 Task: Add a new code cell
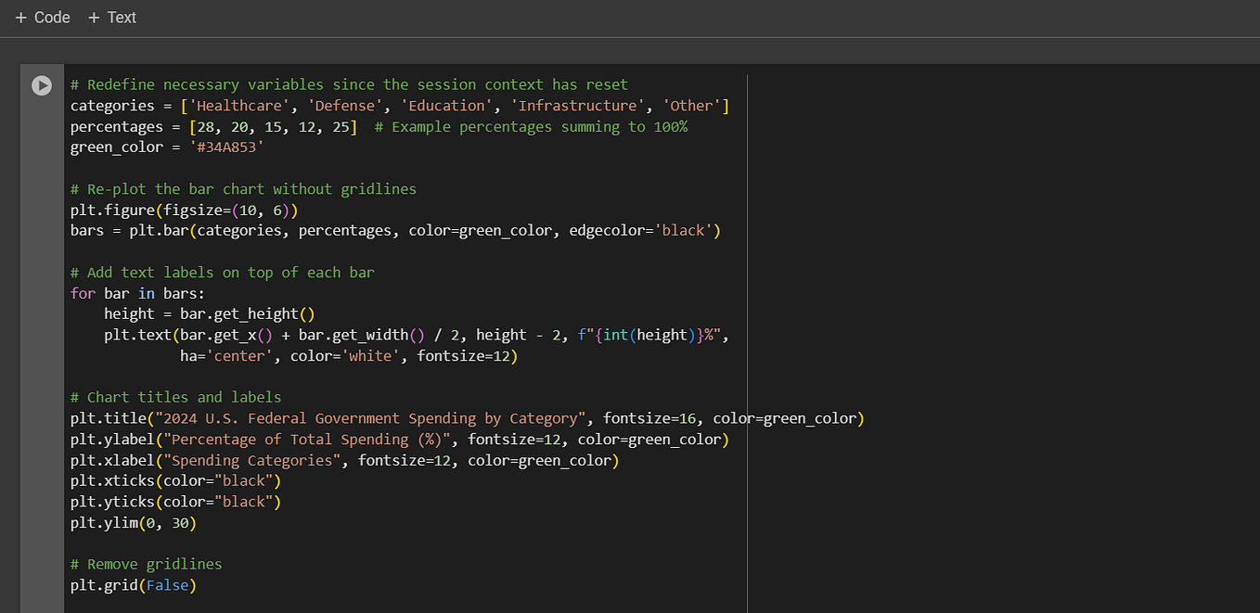coord(42,17)
